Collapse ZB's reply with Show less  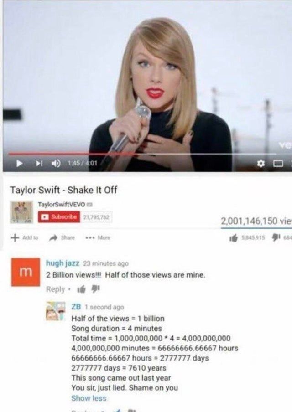pos(89,398)
